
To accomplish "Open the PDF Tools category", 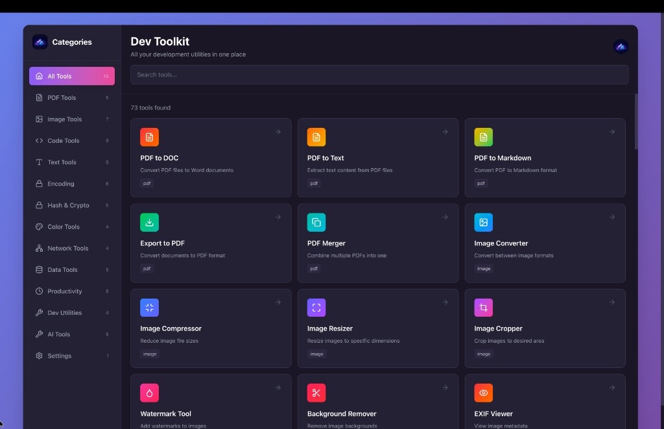I will point(72,97).
